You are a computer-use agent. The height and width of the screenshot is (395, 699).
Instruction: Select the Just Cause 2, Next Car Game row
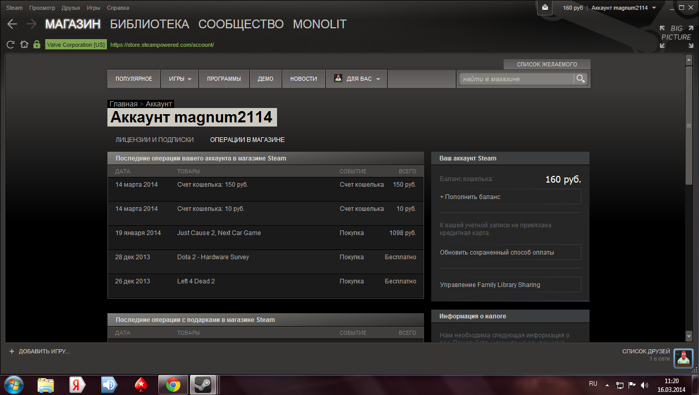266,238
